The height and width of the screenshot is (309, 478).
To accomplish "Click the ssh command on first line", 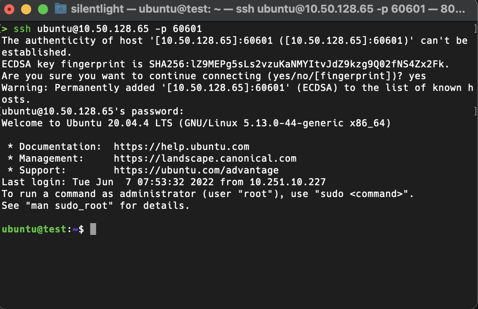I will (x=22, y=29).
